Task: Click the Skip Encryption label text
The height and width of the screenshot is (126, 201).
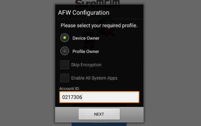Action: click(86, 65)
